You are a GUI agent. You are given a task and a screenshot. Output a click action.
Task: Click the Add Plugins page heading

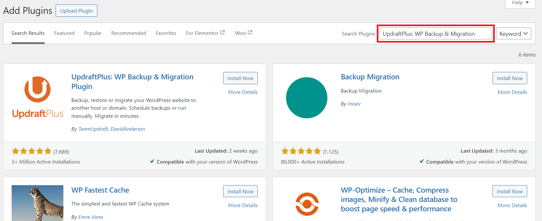pos(27,11)
